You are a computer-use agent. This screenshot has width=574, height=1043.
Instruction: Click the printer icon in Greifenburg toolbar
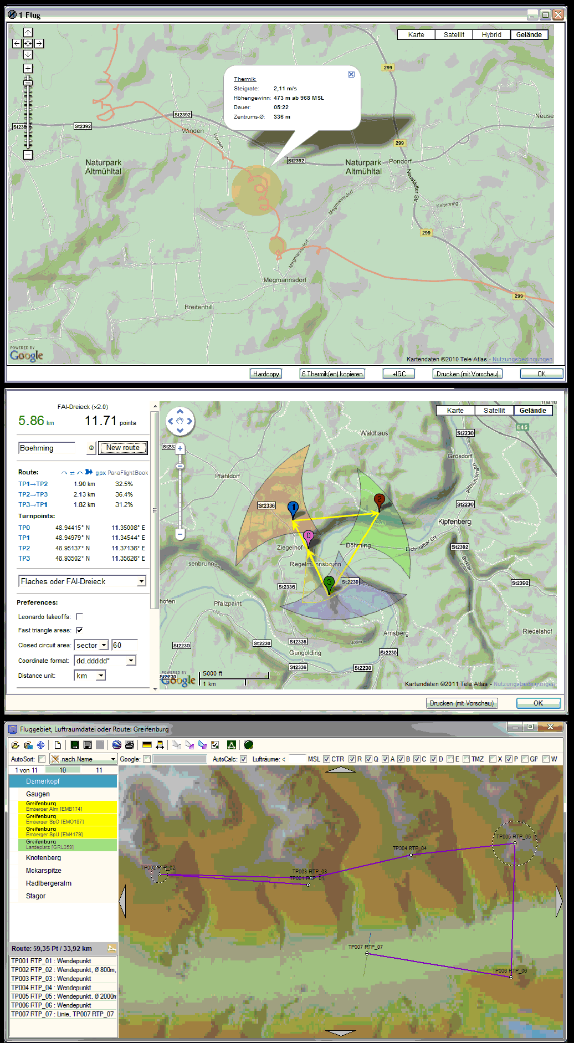pos(130,745)
